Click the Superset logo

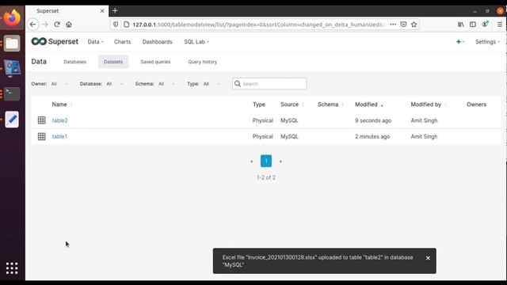(55, 42)
